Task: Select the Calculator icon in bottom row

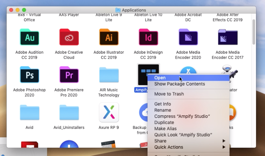Action: point(109,144)
